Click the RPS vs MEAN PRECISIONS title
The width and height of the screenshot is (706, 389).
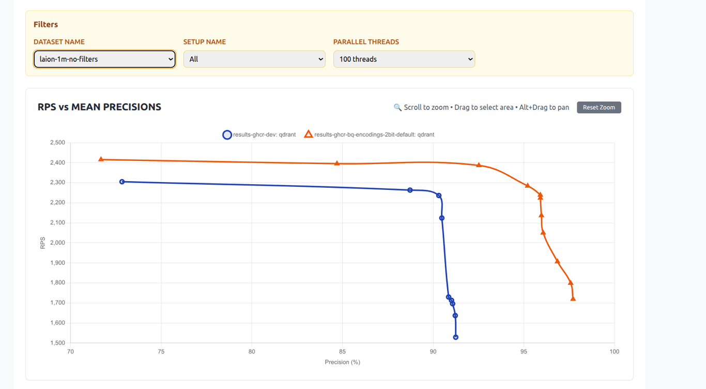tap(99, 107)
